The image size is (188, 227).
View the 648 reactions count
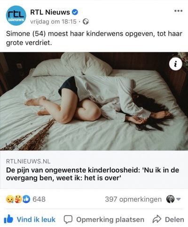39,199
